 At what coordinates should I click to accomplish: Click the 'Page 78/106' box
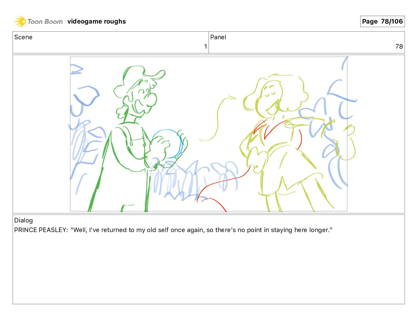click(382, 21)
